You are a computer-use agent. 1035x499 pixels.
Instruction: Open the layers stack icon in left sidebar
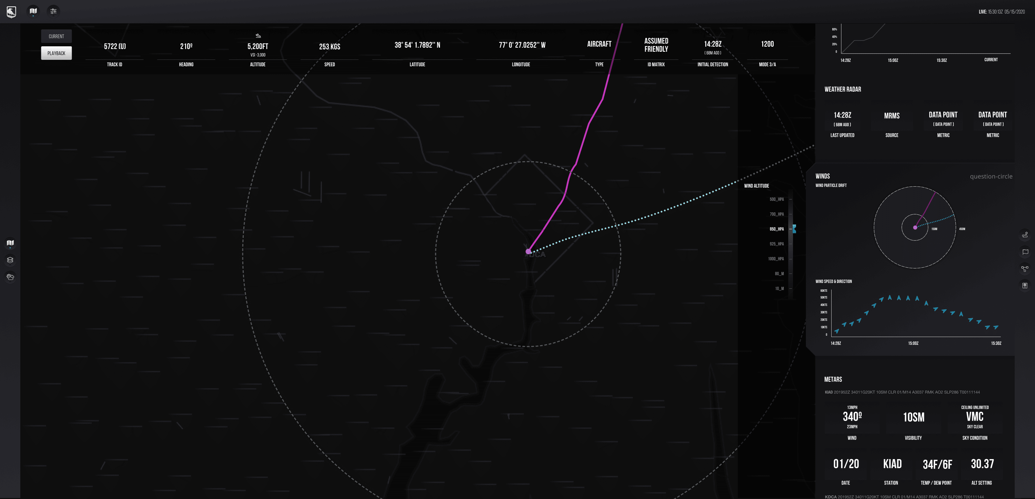[x=10, y=260]
